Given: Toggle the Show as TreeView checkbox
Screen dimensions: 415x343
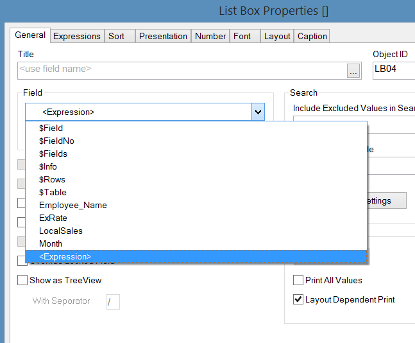Looking at the screenshot, I should tap(22, 281).
